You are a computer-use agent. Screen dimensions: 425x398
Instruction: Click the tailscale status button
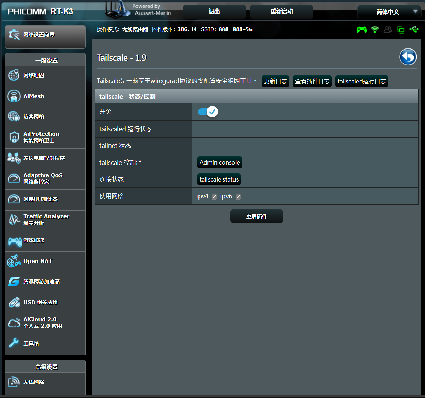[x=219, y=179]
